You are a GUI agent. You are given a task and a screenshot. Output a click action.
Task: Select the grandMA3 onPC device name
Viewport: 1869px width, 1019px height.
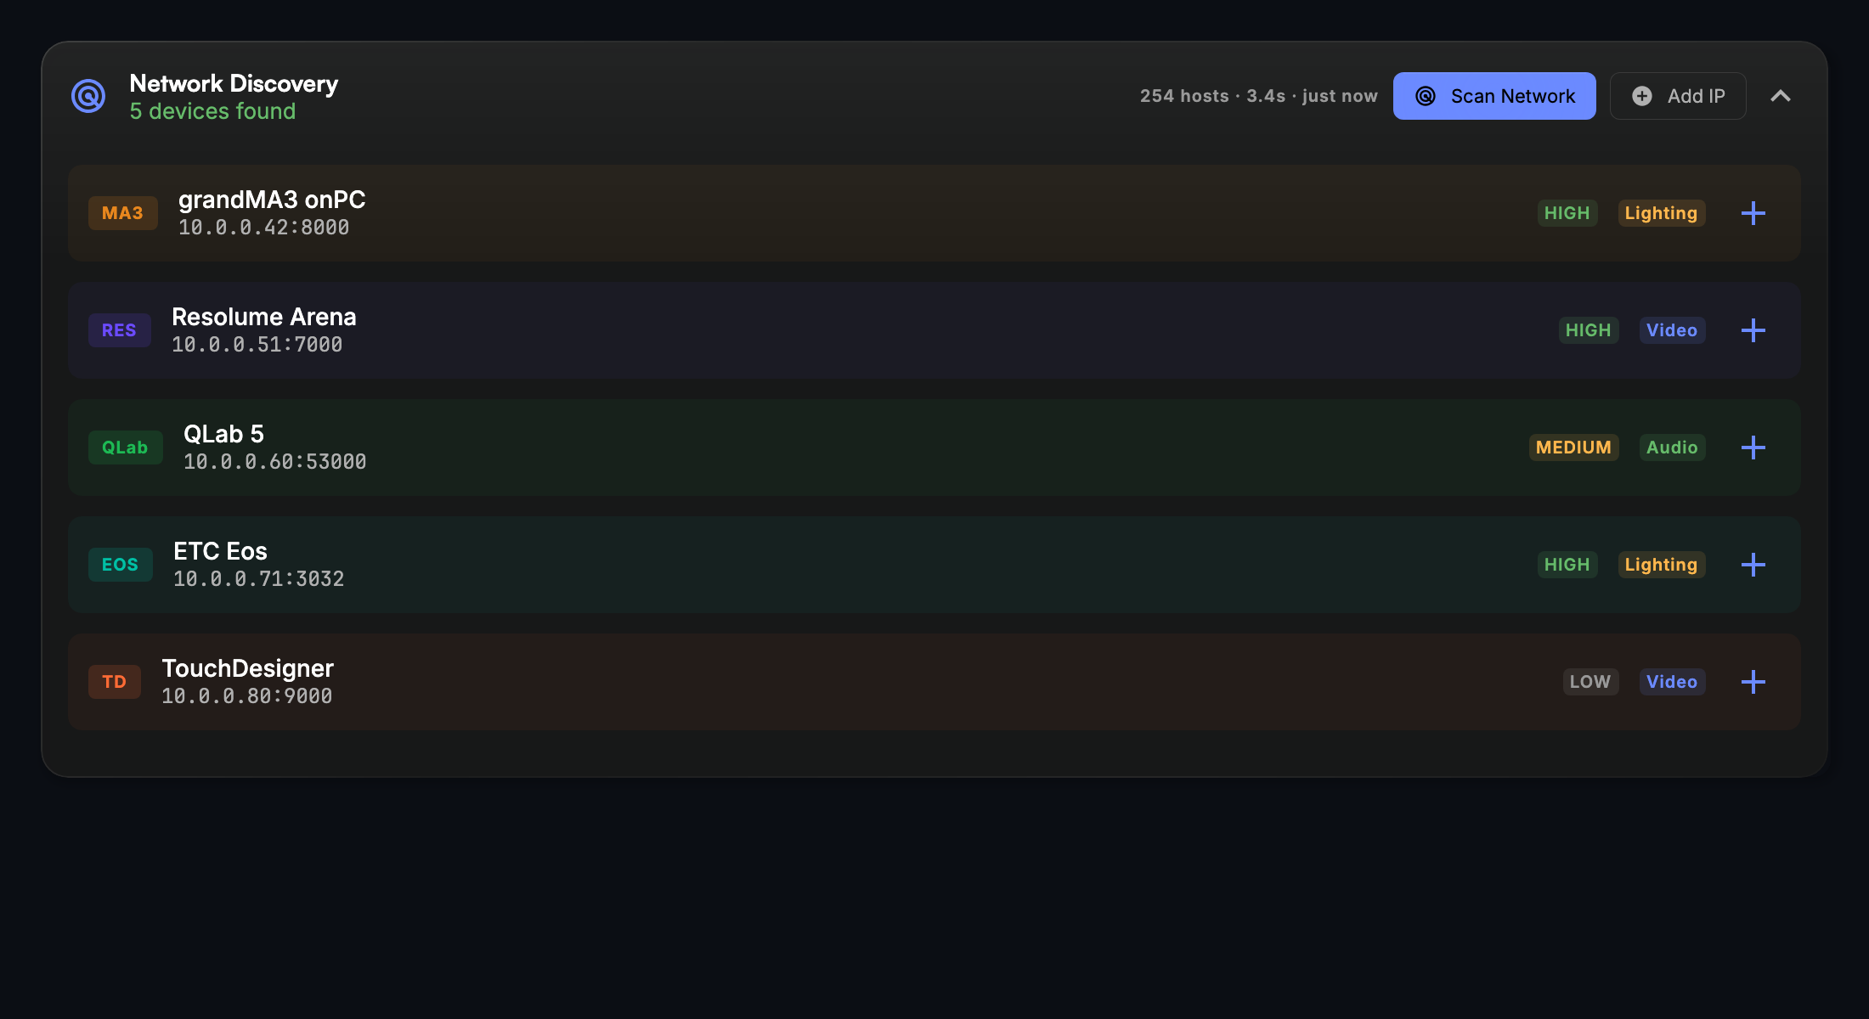[272, 200]
